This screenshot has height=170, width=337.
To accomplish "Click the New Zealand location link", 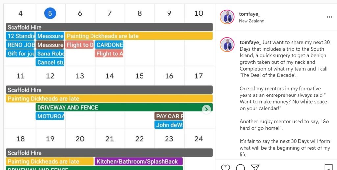I will pyautogui.click(x=251, y=21).
